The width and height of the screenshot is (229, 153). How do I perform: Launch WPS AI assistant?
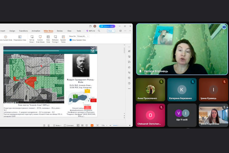(x=91, y=31)
